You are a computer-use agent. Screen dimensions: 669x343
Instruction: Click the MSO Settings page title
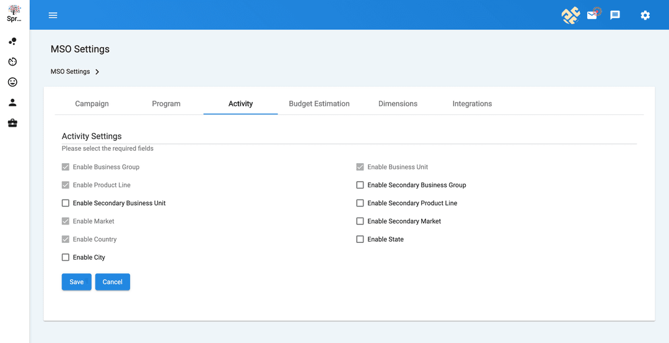pos(80,49)
